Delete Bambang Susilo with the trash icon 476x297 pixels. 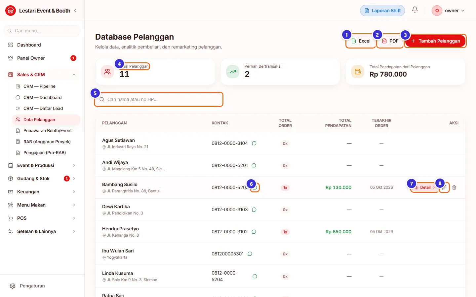(454, 187)
